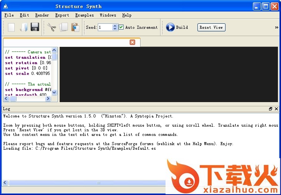Image resolution: width=281 pixels, height=195 pixels.
Task: Click the '// ------ Camera set' comment line
Action: pyautogui.click(x=28, y=52)
